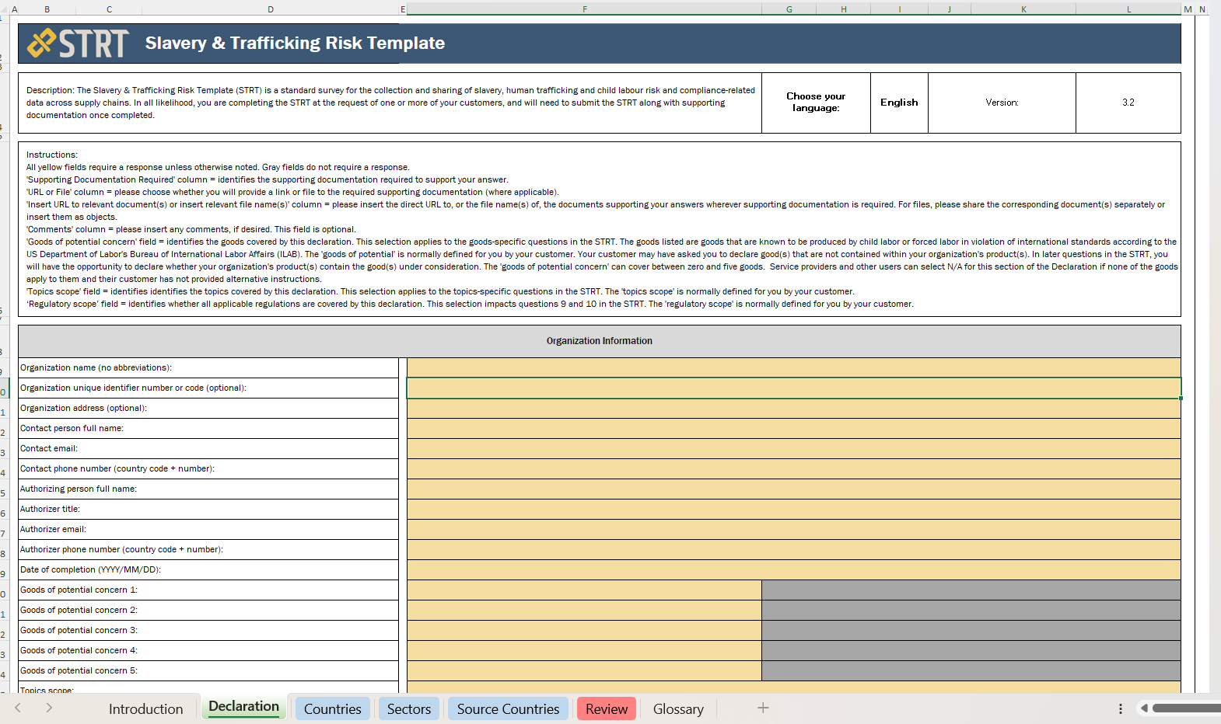Select column H header
Image resolution: width=1221 pixels, height=724 pixels.
(844, 9)
